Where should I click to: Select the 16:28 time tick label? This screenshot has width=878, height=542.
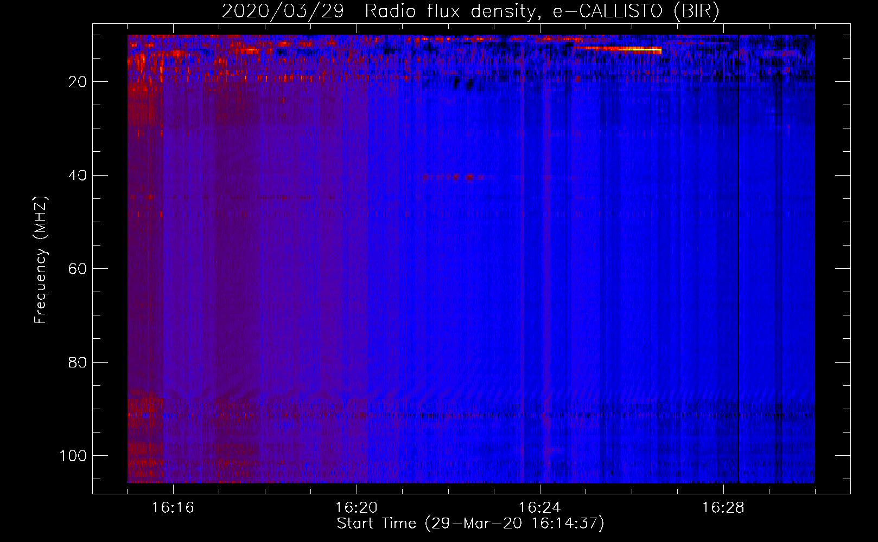click(723, 507)
